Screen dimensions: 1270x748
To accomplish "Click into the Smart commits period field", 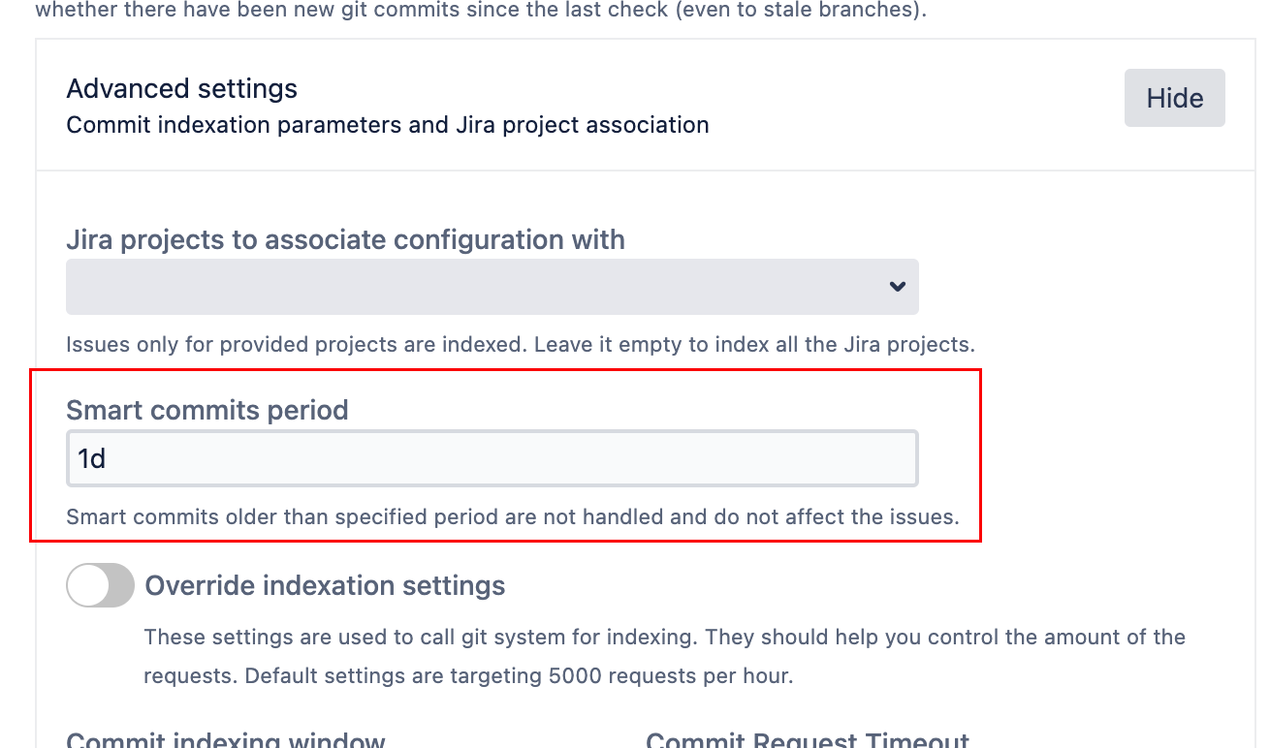I will pos(492,458).
